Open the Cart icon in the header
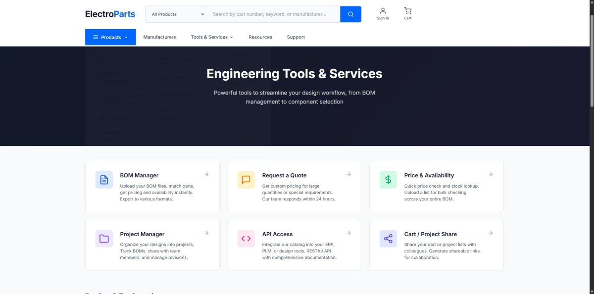 click(x=407, y=10)
